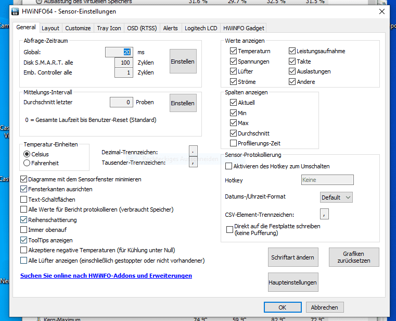Click the Durchschnitt letzter Proben field
The width and height of the screenshot is (396, 321).
(x=121, y=102)
